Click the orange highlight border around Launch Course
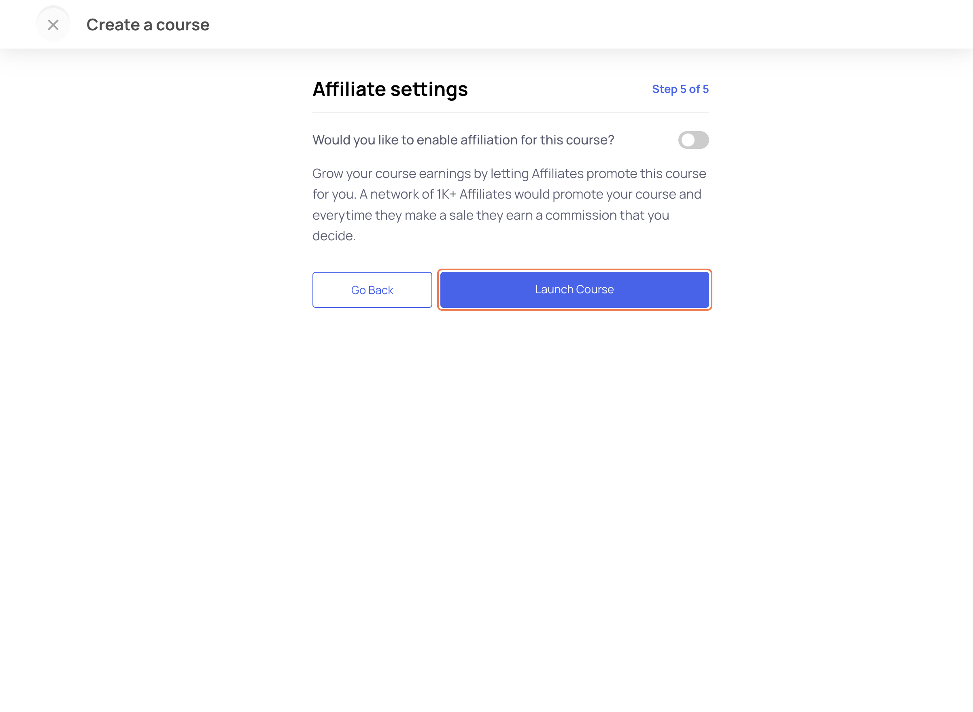Screen dimensions: 973x712 coord(574,270)
